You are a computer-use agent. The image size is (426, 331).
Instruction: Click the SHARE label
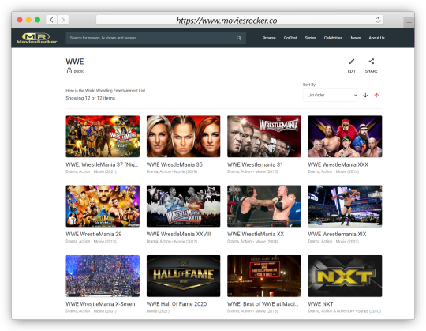[x=371, y=71]
